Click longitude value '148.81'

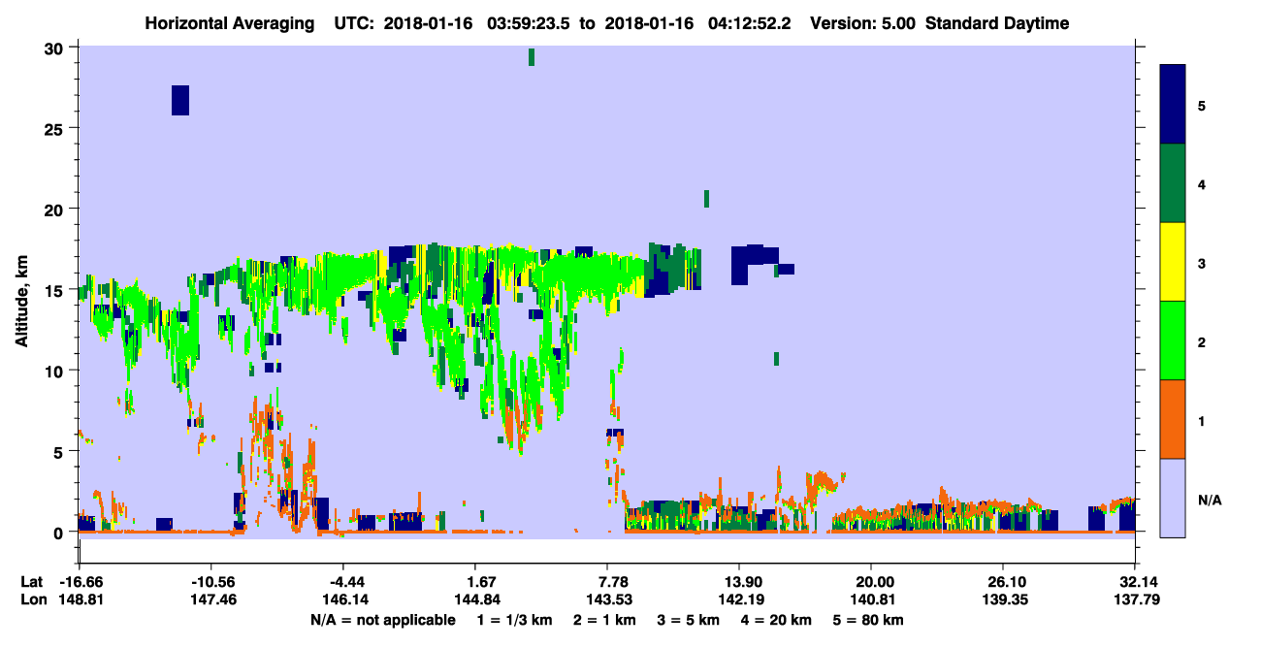pos(80,600)
